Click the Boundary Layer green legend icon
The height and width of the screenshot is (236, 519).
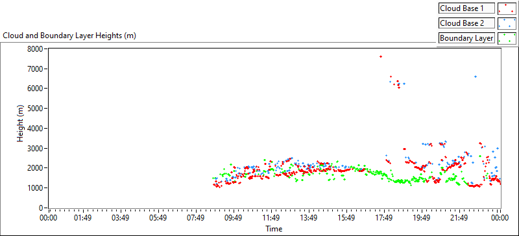coord(507,38)
